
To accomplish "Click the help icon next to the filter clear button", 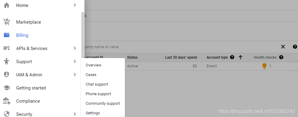I will (x=295, y=47).
